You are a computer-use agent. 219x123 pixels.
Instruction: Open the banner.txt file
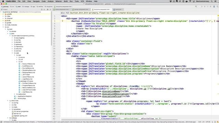[17, 113]
